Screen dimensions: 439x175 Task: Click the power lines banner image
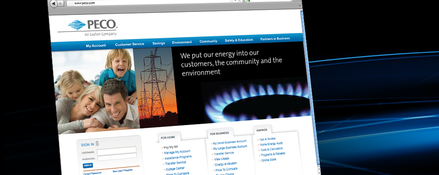point(156,87)
